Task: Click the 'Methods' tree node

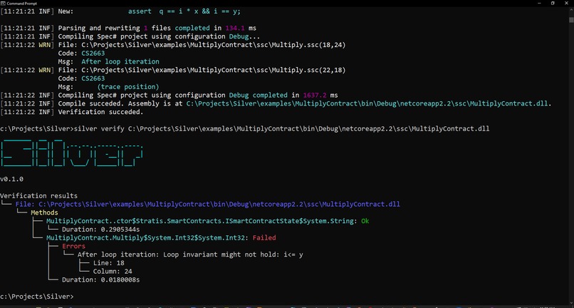Action: pyautogui.click(x=44, y=212)
